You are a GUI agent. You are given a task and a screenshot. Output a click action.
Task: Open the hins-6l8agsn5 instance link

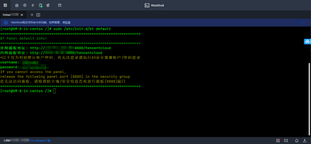click(x=39, y=141)
